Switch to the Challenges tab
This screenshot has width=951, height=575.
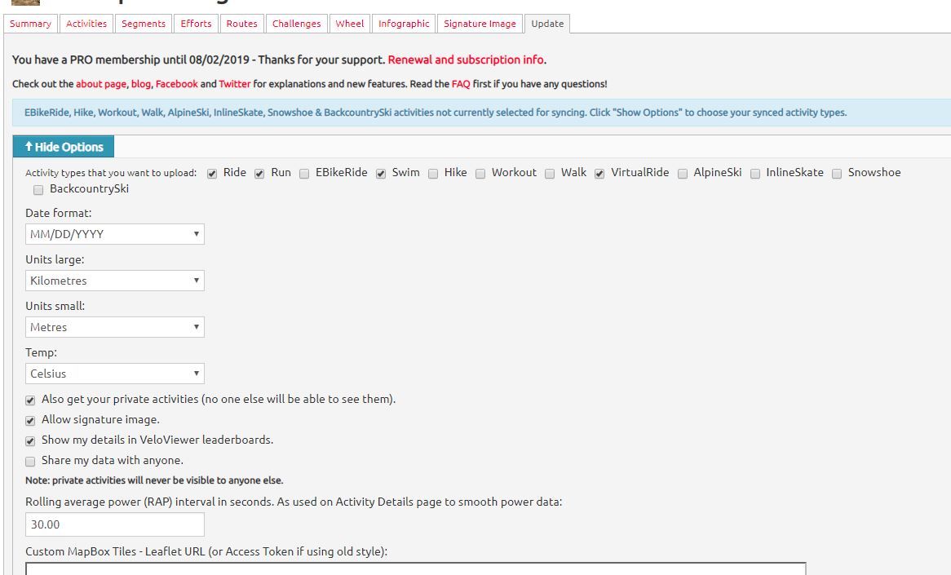pyautogui.click(x=297, y=24)
